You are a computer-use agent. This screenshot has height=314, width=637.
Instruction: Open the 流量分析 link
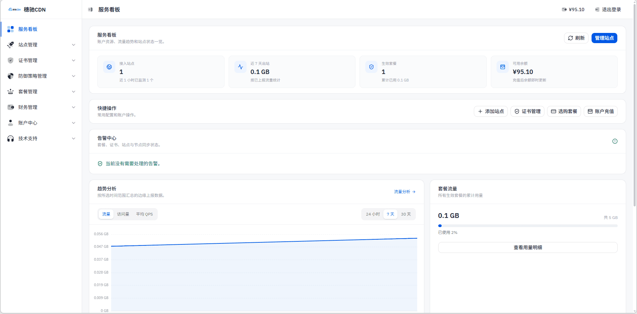tap(405, 192)
